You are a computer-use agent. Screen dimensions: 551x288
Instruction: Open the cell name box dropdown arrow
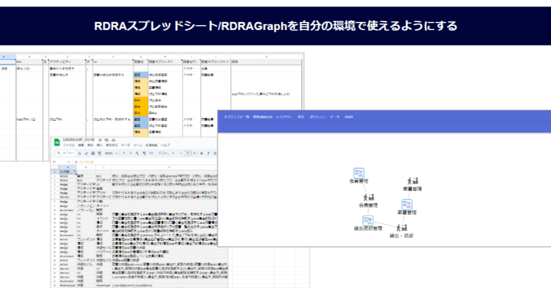tap(69, 162)
